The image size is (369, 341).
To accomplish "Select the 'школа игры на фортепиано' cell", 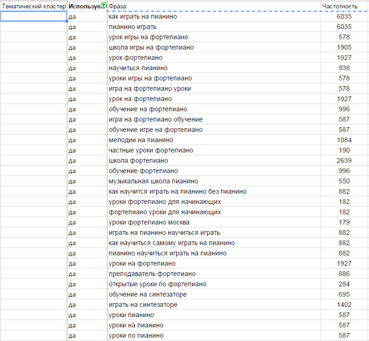I will coord(151,47).
